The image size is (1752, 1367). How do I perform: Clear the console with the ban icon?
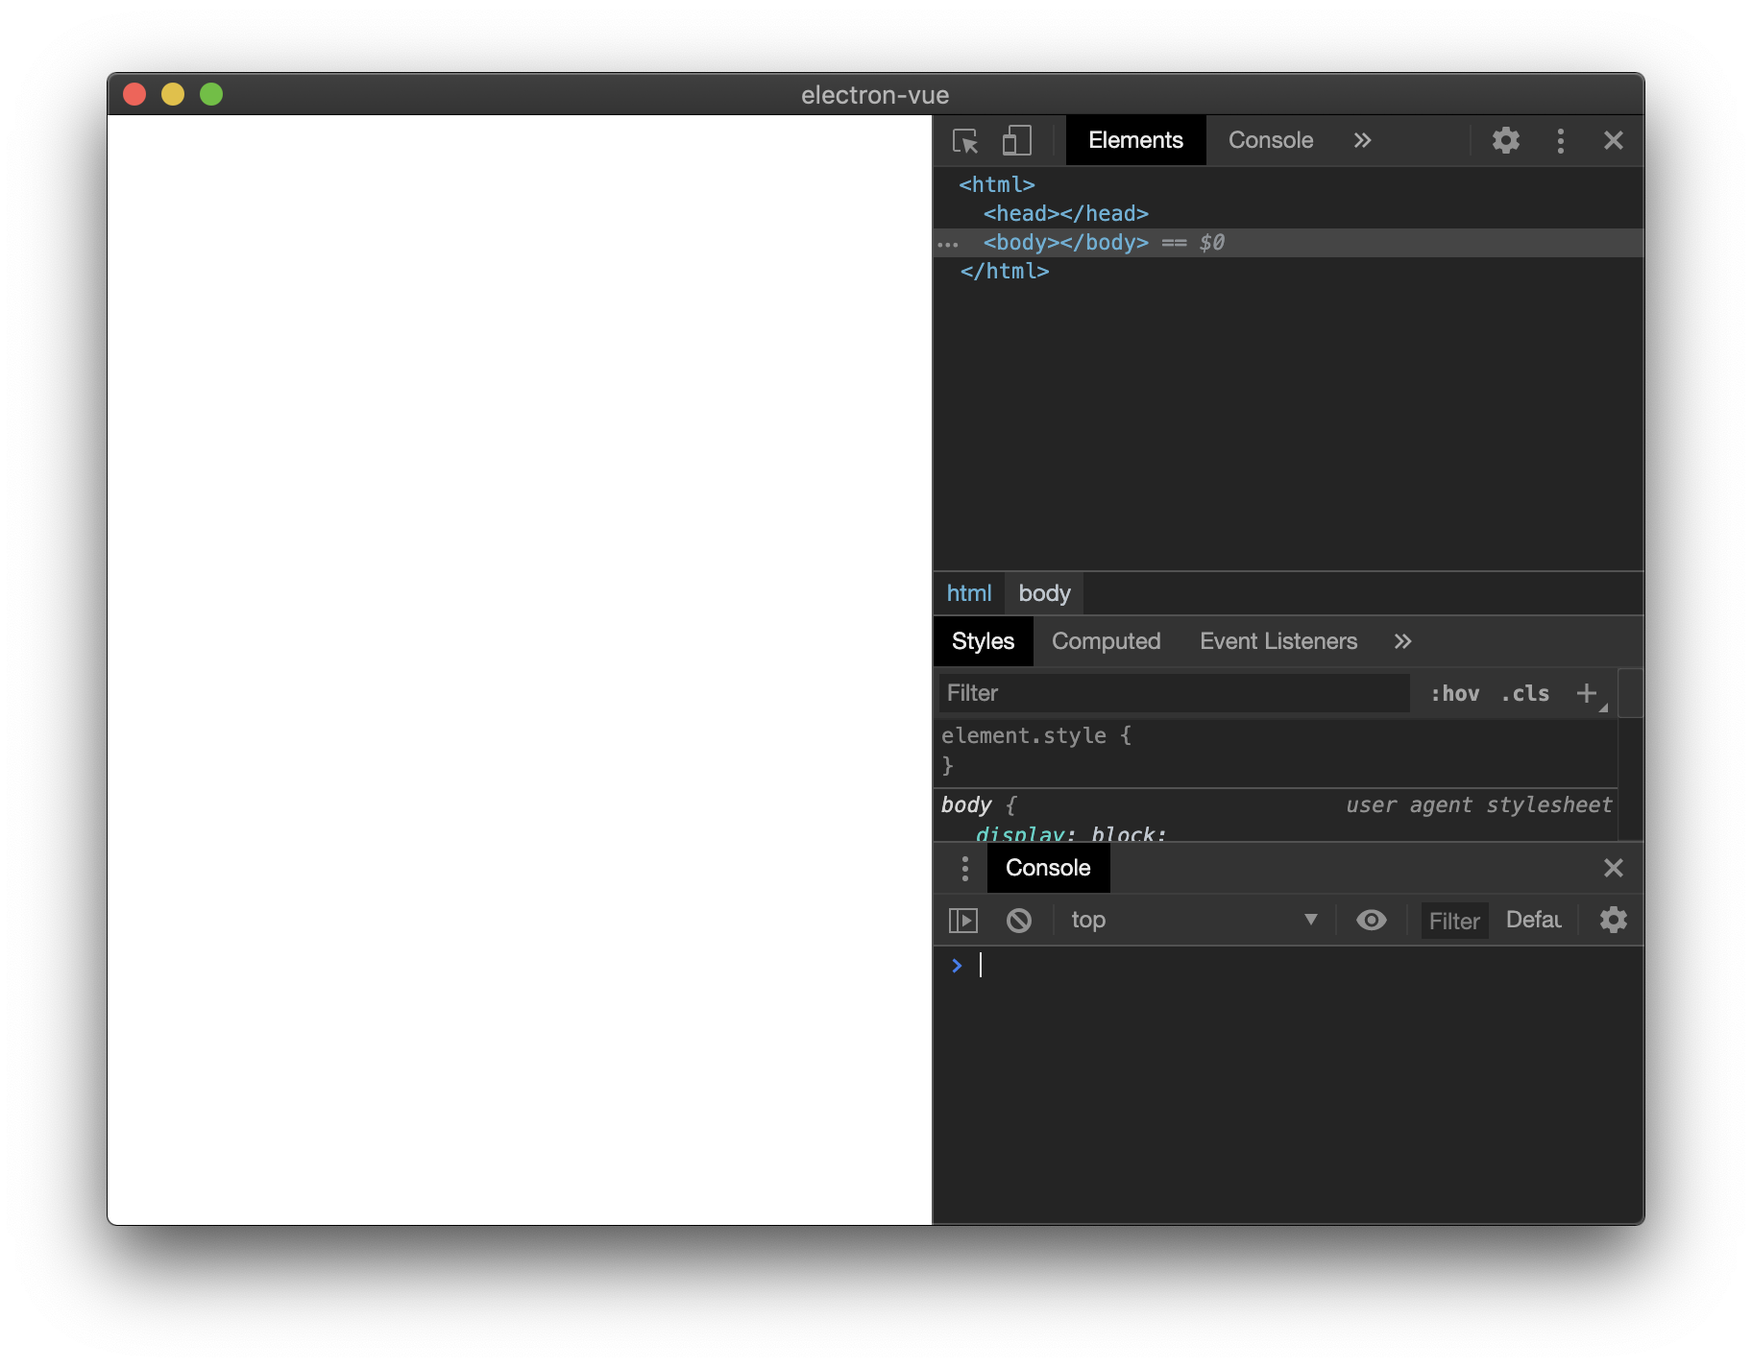[1018, 921]
